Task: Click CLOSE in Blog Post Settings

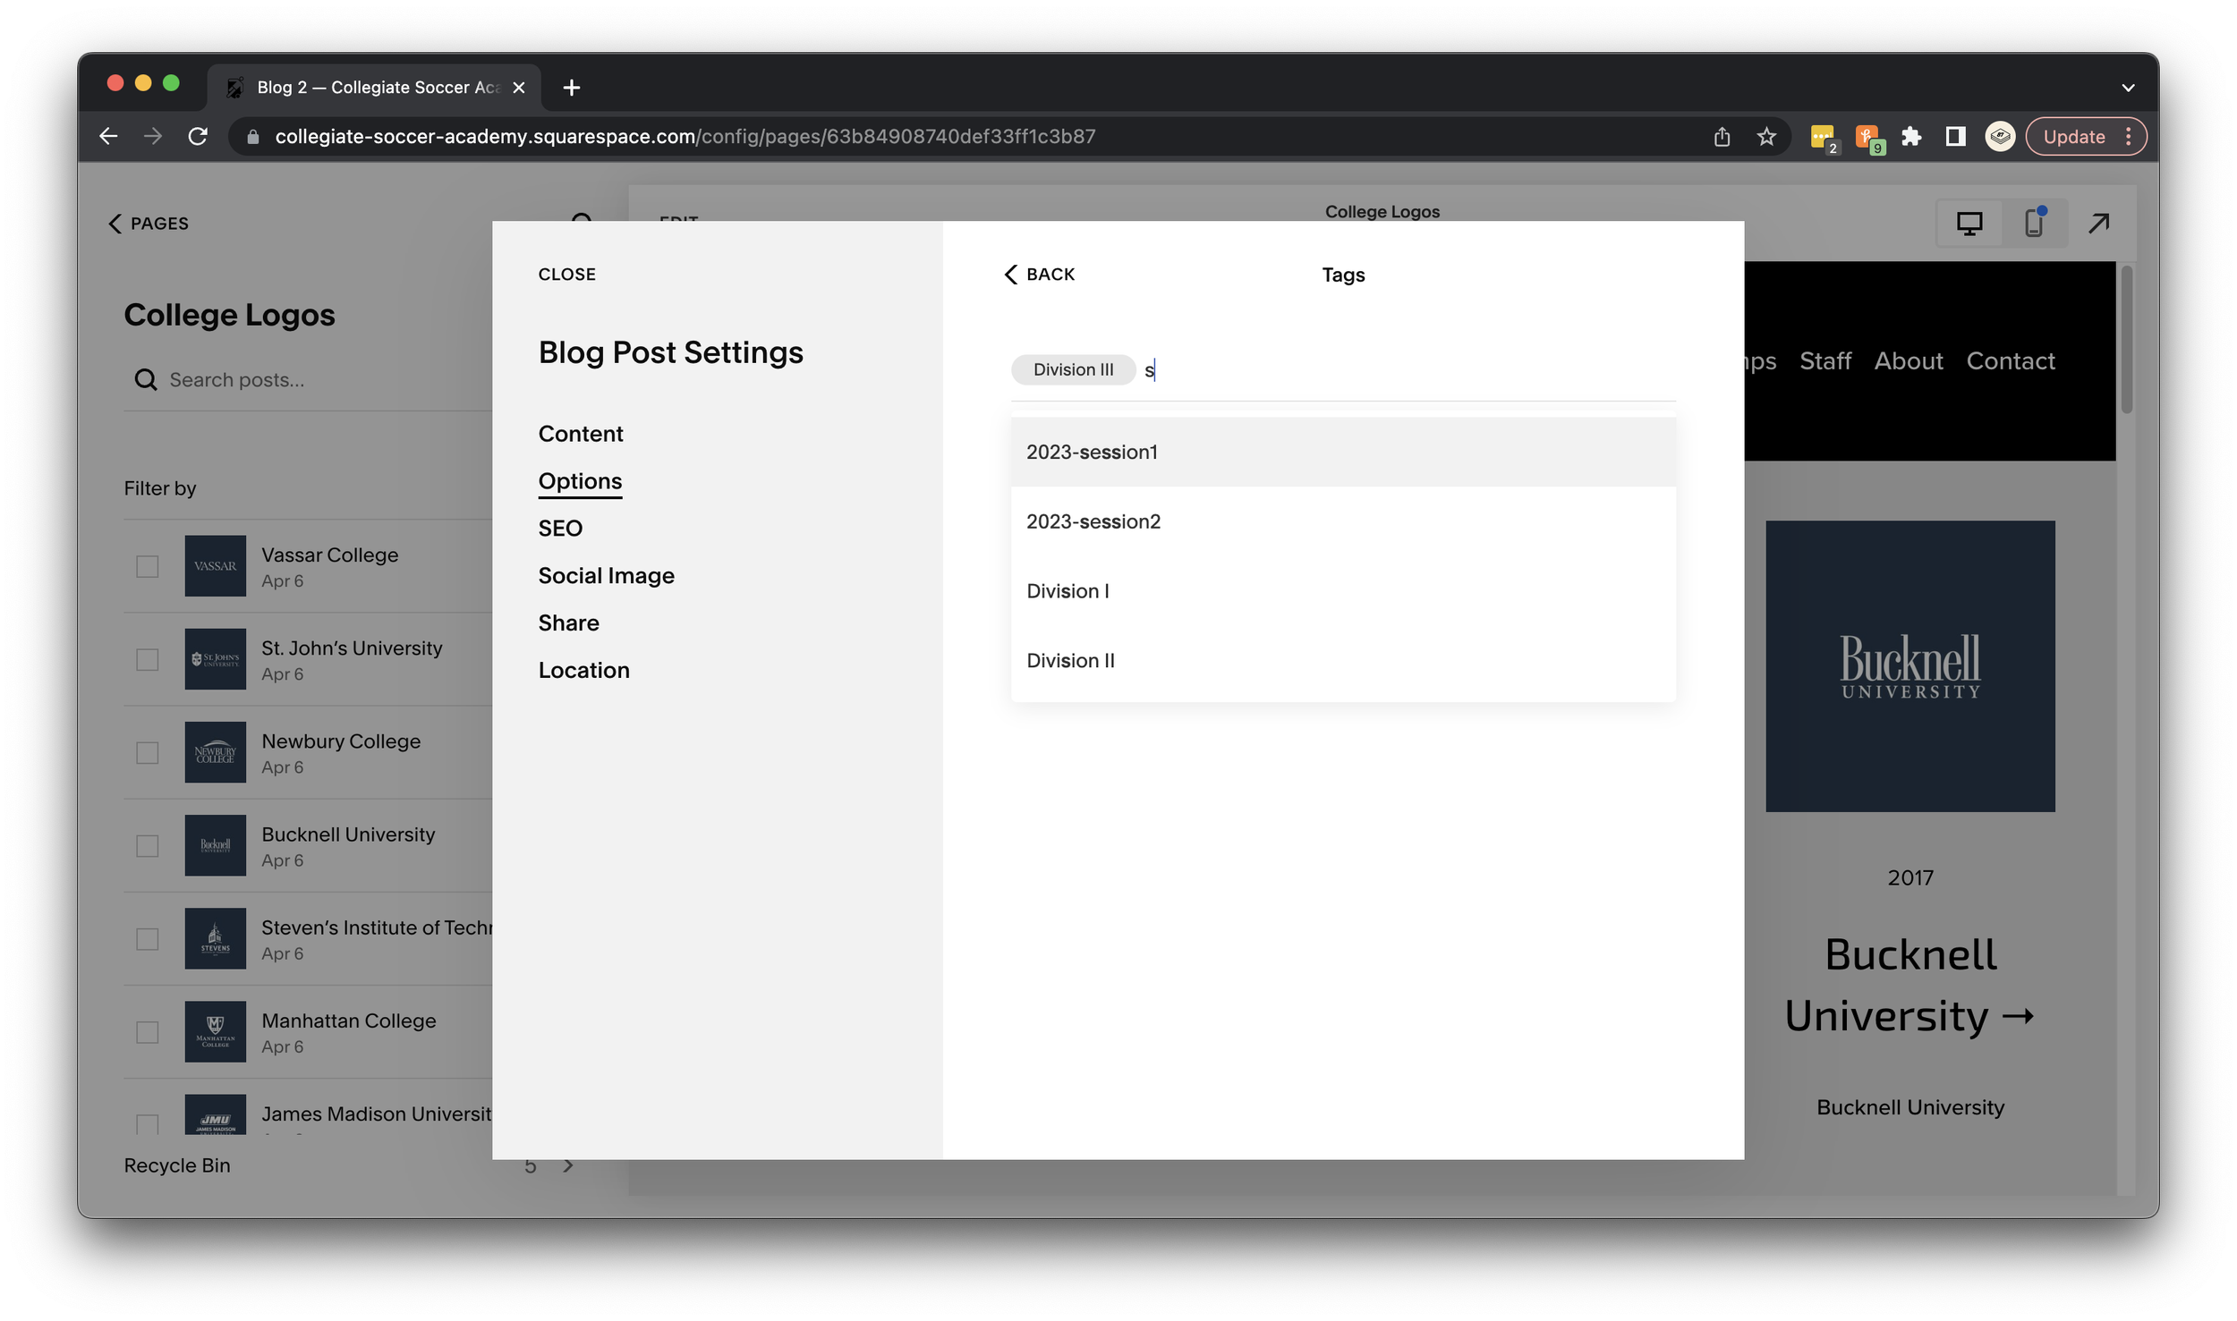Action: coord(566,275)
